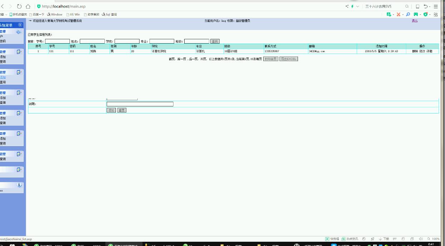Click the 退出 logout link

pos(415,21)
